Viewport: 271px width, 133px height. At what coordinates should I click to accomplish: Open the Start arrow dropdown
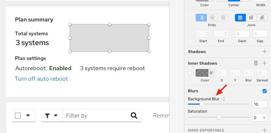(203, 34)
